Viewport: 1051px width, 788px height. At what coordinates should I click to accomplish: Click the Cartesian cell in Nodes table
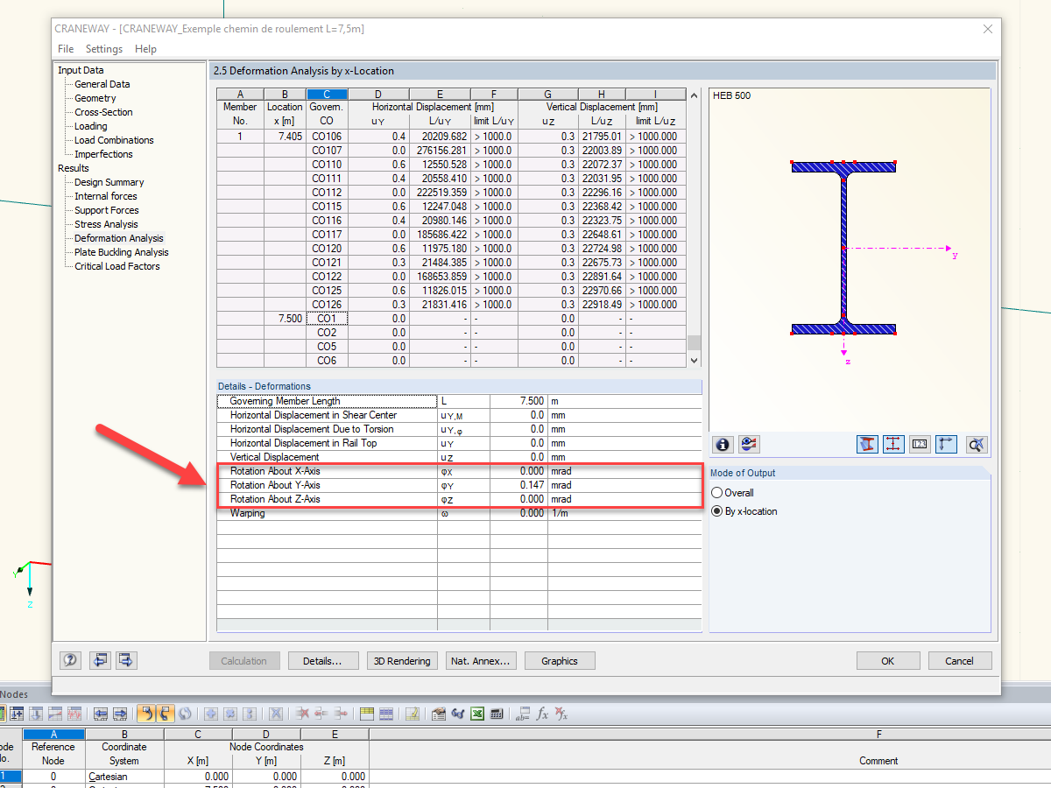click(123, 776)
